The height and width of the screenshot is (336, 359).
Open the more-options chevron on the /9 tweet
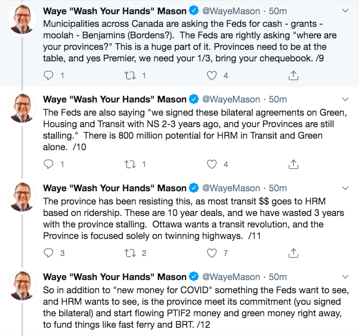coord(345,10)
